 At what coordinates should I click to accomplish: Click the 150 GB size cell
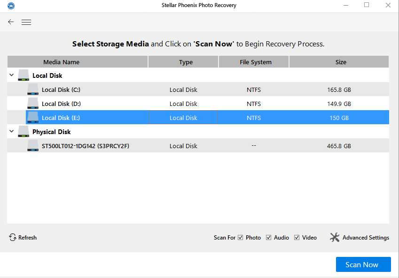[x=339, y=118]
